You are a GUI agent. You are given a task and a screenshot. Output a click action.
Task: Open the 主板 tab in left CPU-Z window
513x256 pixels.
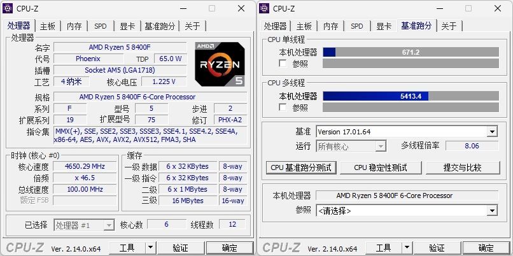[48, 26]
